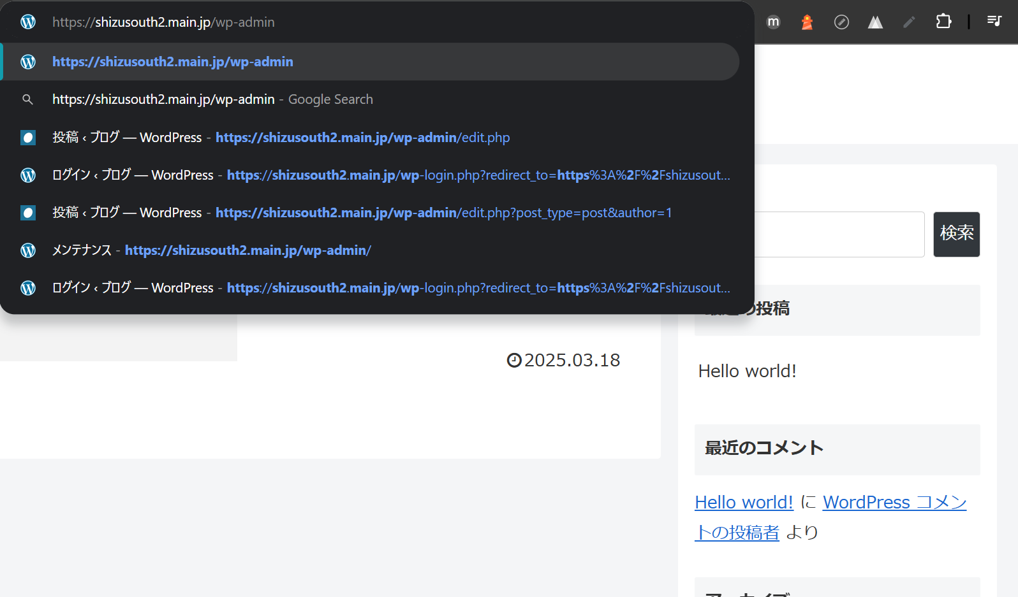This screenshot has height=597, width=1018.
Task: Open the 投稿 edit.php history suggestion
Action: (281, 138)
